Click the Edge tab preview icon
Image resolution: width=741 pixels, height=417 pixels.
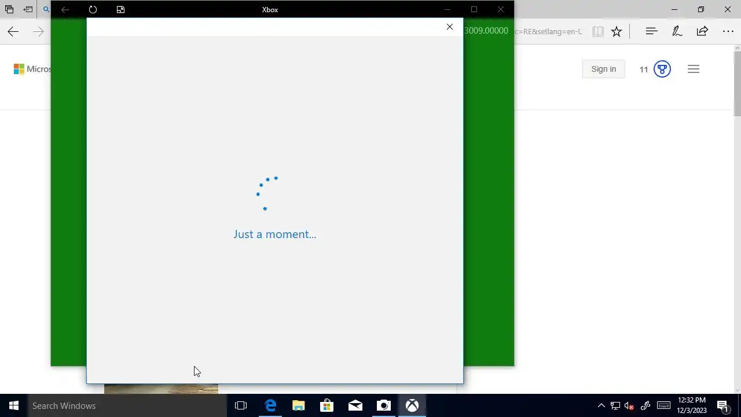[9, 9]
